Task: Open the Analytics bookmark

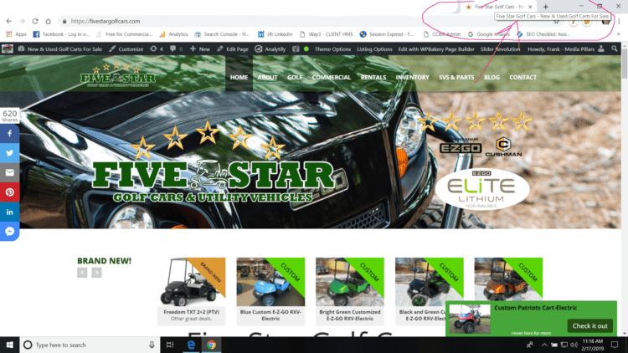Action: tap(174, 34)
